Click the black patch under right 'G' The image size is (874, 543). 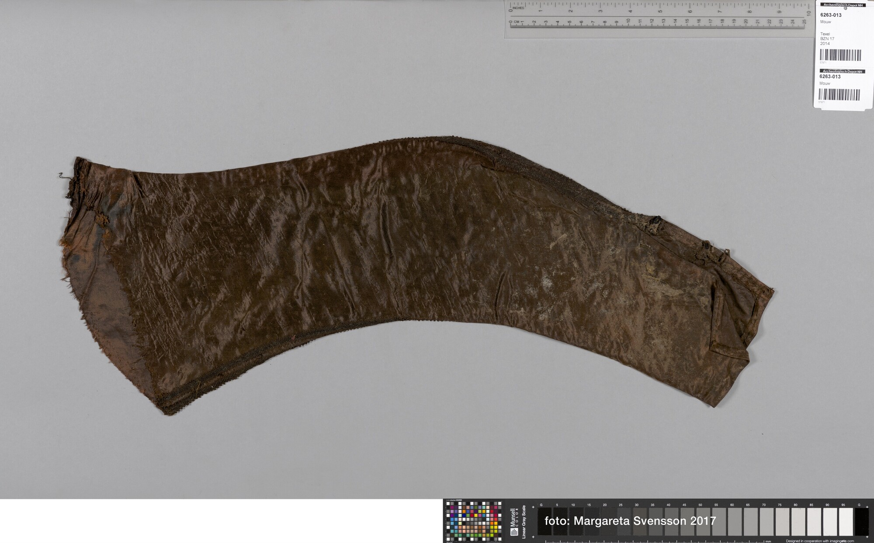[x=861, y=521]
